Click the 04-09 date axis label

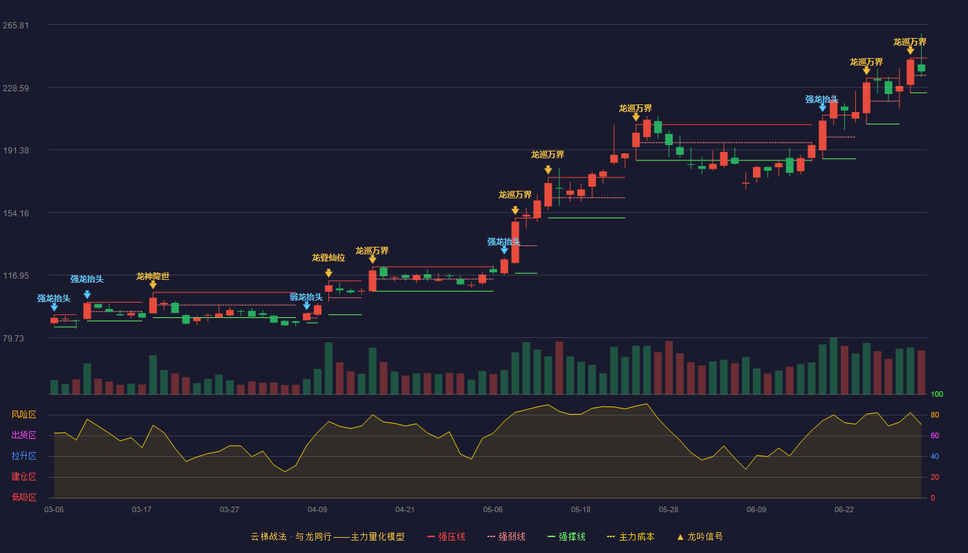coord(317,509)
